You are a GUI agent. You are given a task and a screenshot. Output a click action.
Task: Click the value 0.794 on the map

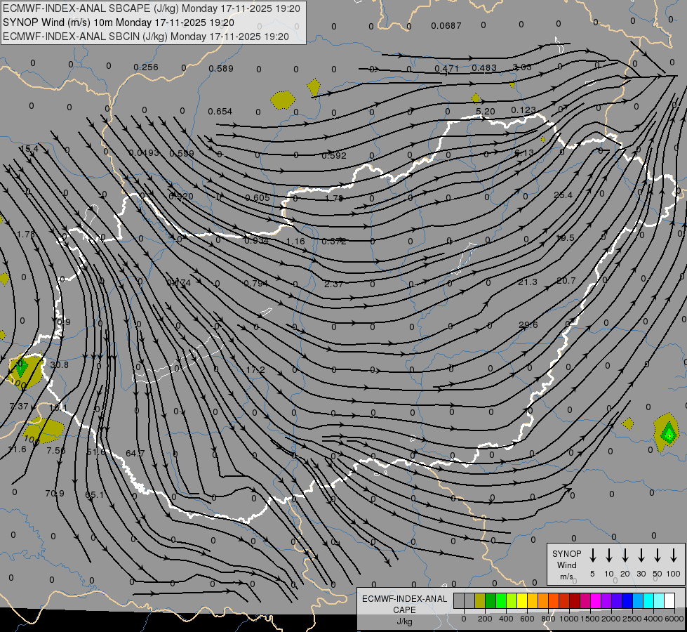click(x=256, y=283)
